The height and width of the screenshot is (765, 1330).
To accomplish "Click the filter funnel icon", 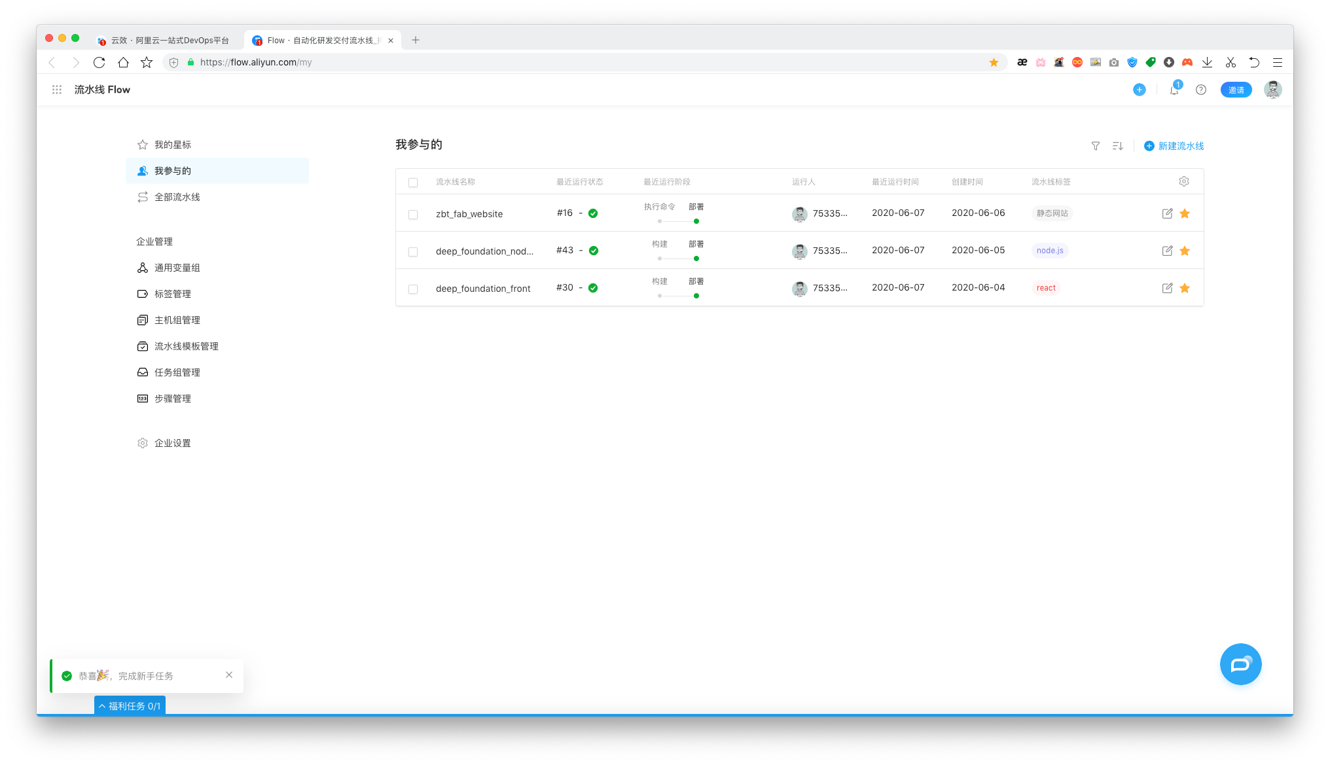I will click(x=1095, y=146).
